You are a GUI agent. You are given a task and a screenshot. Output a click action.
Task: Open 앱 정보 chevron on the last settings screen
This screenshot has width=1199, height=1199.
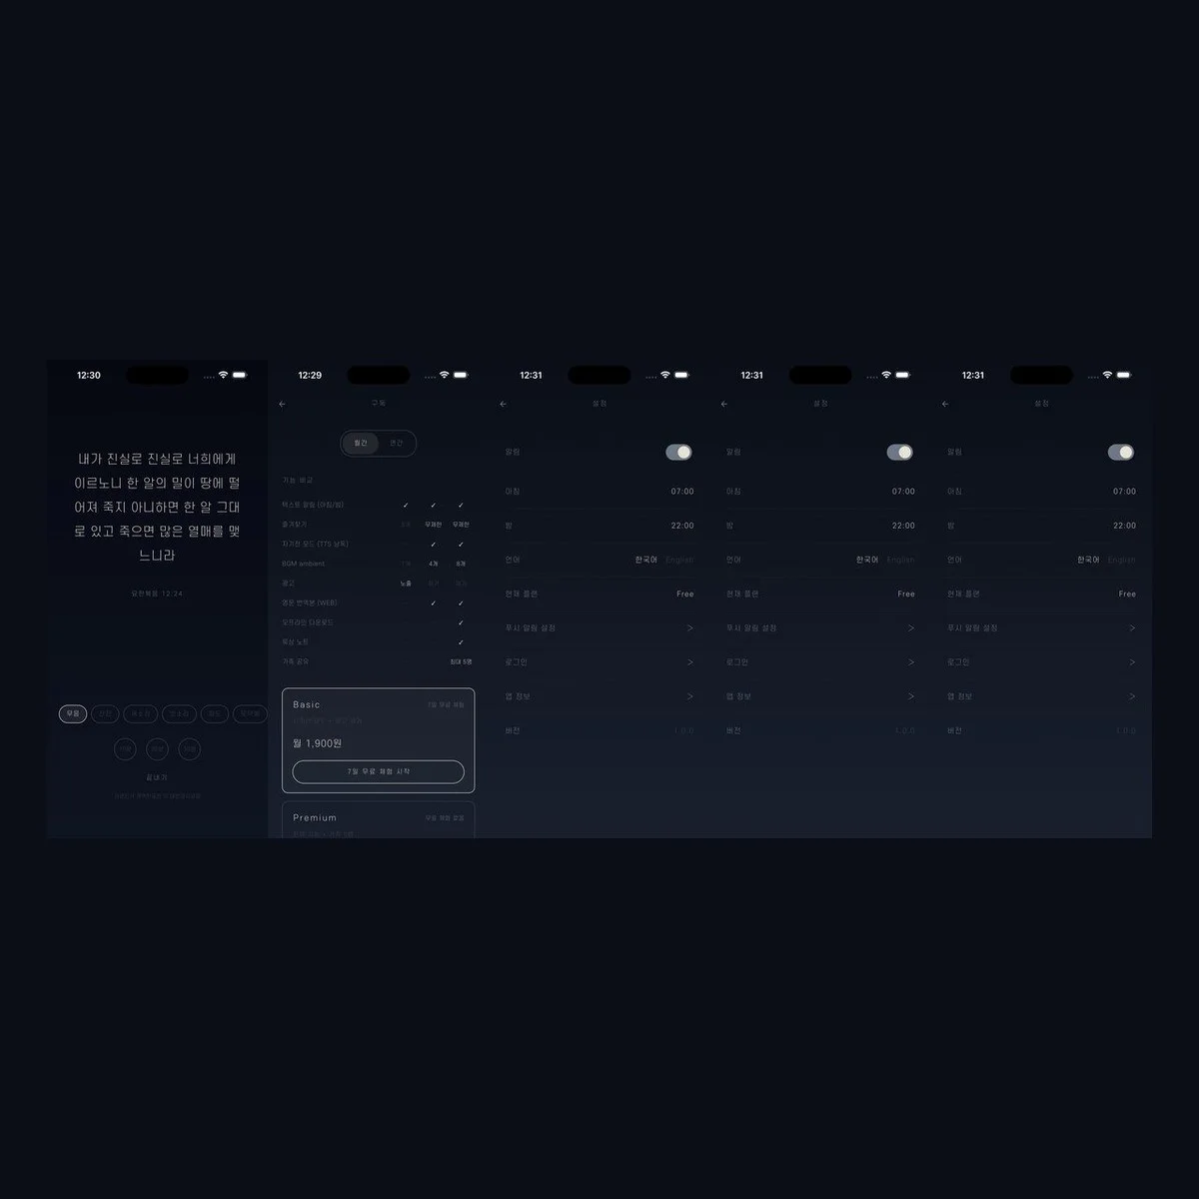pos(1131,696)
